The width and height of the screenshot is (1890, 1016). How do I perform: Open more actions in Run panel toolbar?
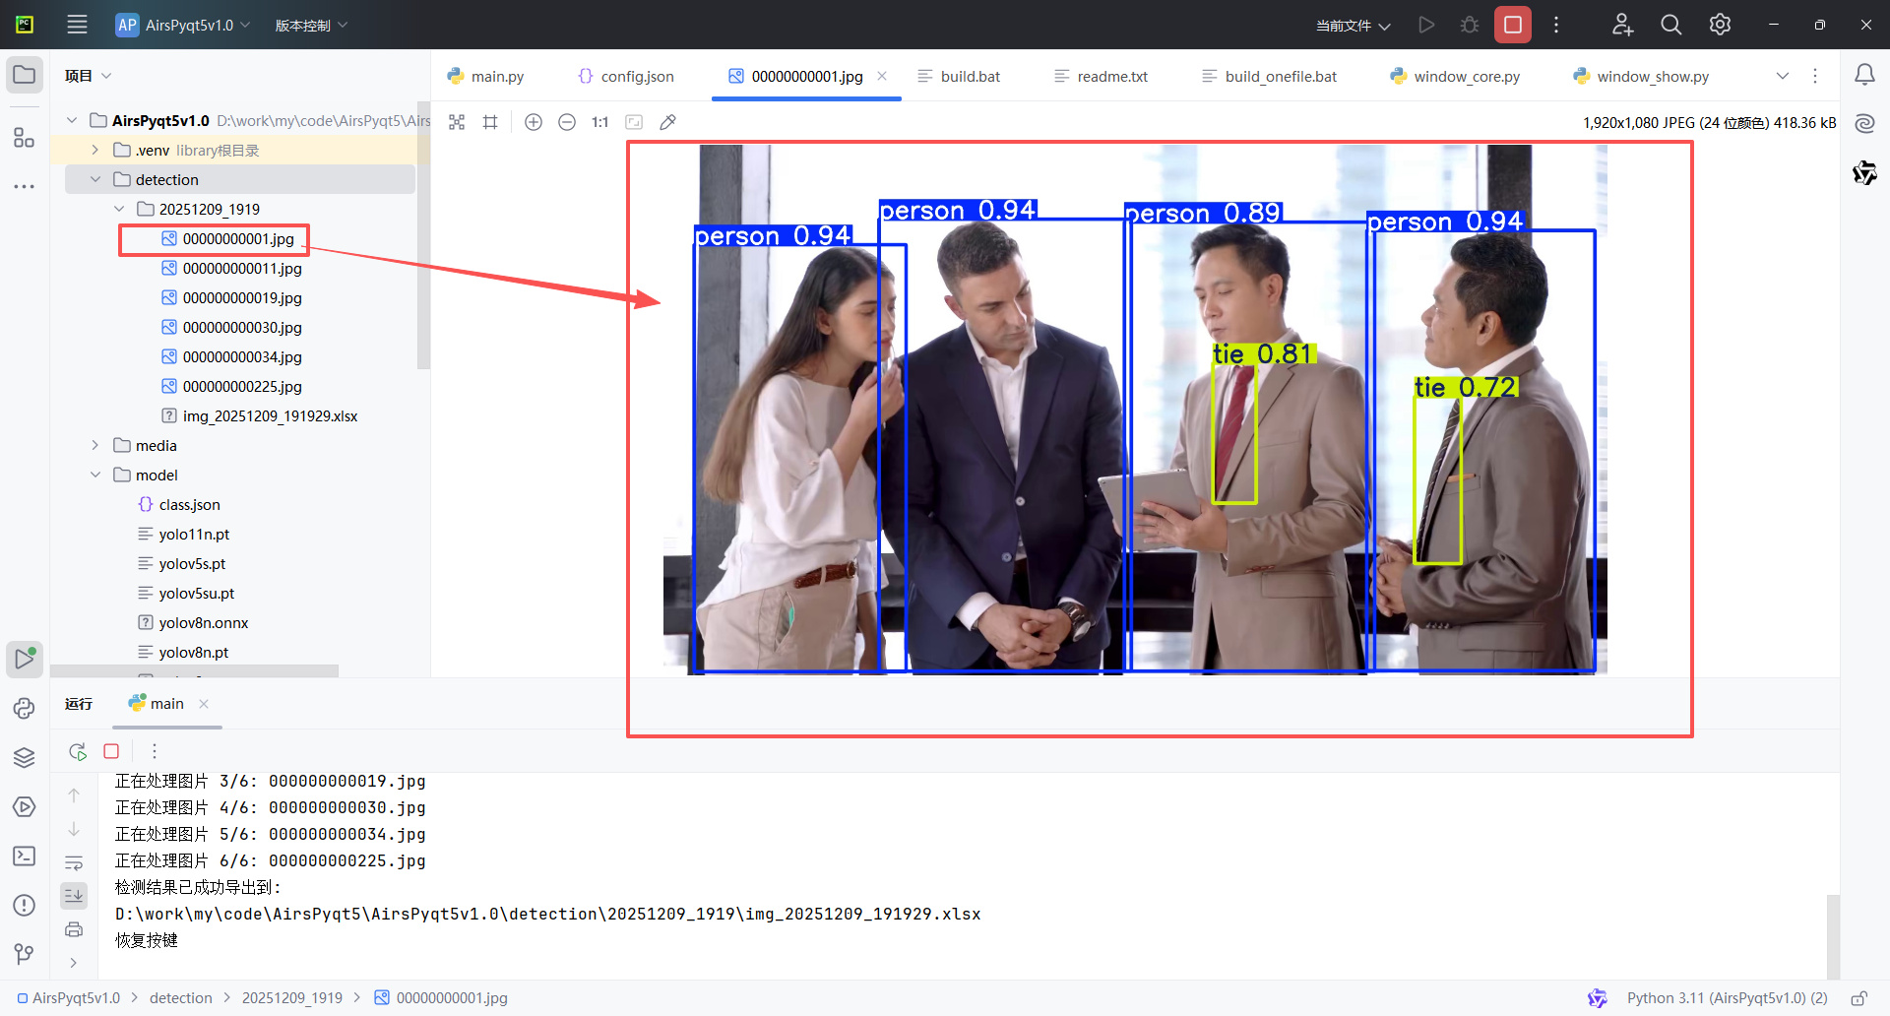(155, 751)
